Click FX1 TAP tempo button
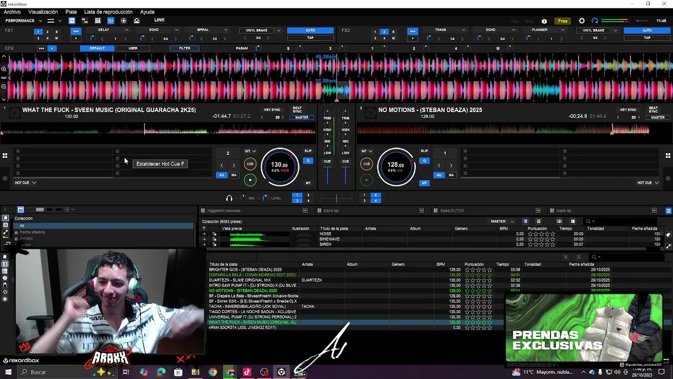This screenshot has width=673, height=379. click(x=310, y=38)
